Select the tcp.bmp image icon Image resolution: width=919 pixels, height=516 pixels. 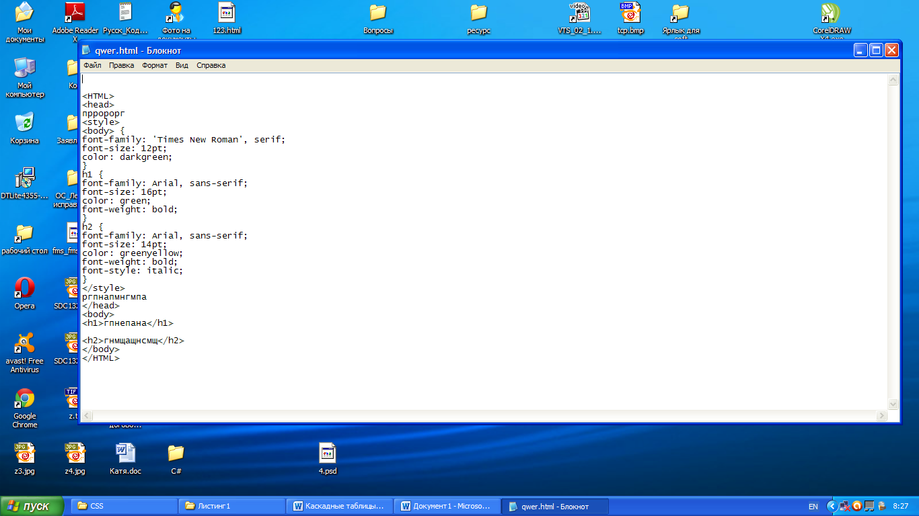coord(630,19)
